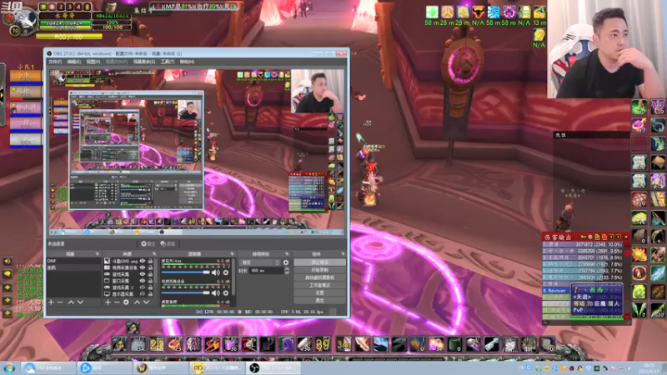Image resolution: width=667 pixels, height=375 pixels.
Task: Close the damage output meter window
Action: [626, 237]
